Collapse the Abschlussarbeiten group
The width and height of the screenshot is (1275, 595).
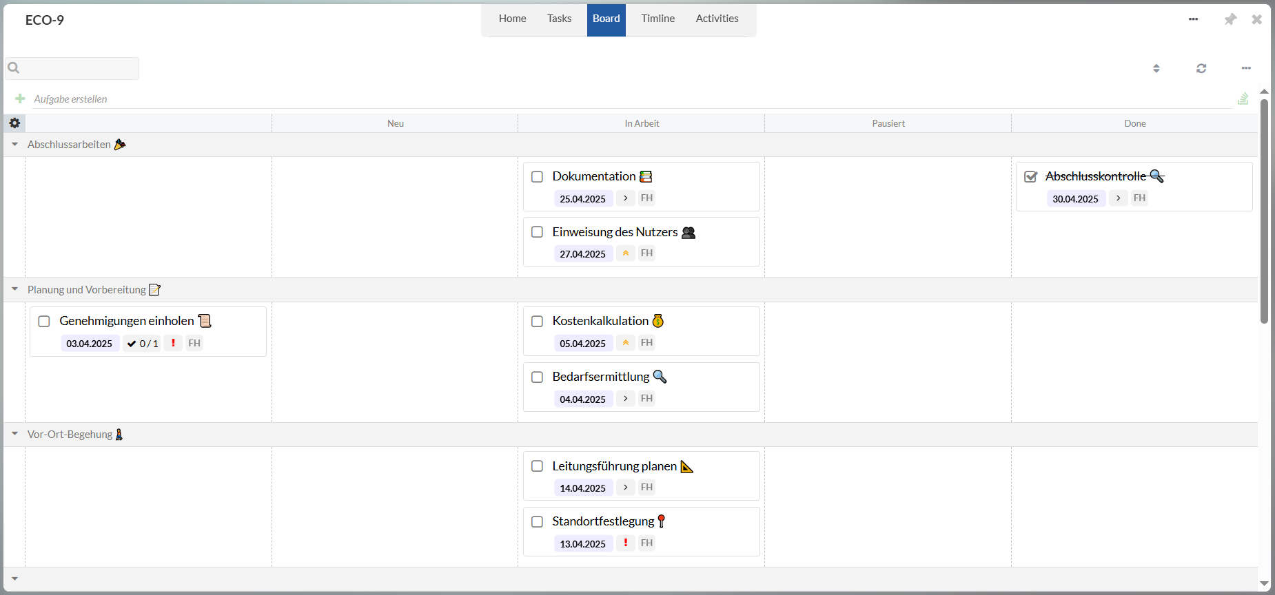pyautogui.click(x=14, y=145)
